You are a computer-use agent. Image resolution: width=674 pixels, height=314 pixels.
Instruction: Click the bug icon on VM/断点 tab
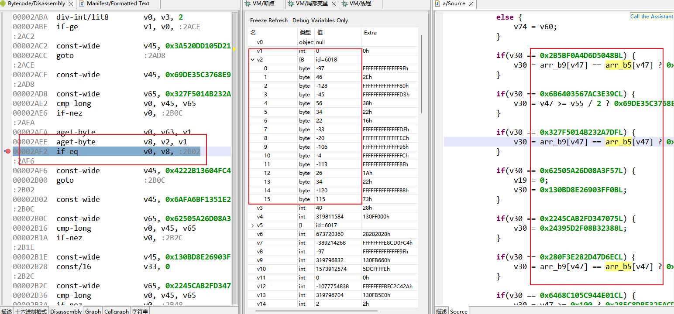248,3
